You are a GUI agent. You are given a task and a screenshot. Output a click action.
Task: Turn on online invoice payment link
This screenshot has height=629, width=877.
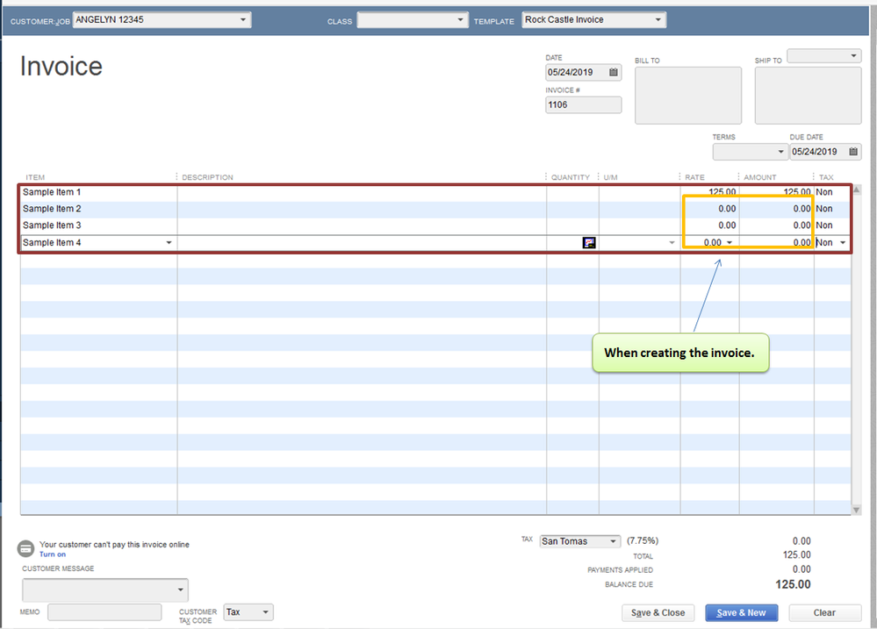(53, 554)
